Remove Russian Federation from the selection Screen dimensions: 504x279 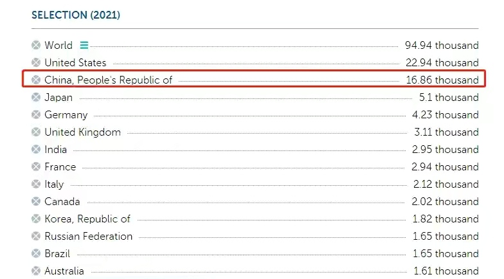(x=36, y=237)
